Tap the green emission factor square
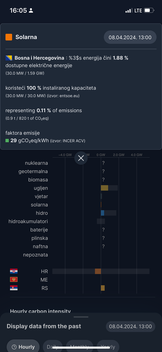 pos(7,141)
